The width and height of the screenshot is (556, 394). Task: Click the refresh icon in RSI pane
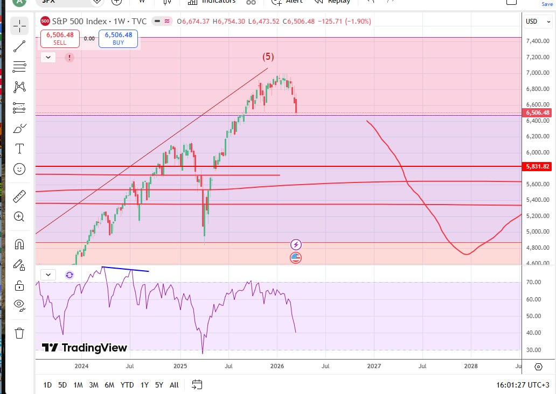pyautogui.click(x=69, y=275)
